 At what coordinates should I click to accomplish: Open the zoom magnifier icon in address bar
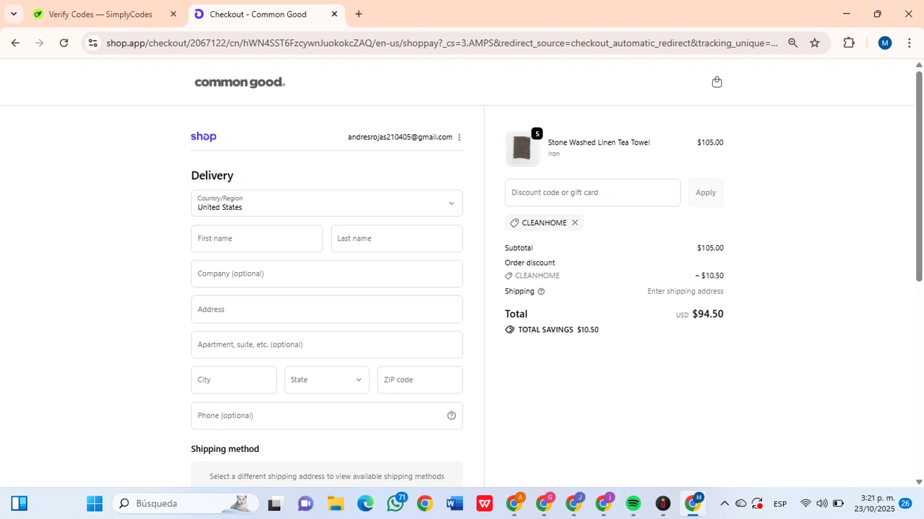coord(793,43)
